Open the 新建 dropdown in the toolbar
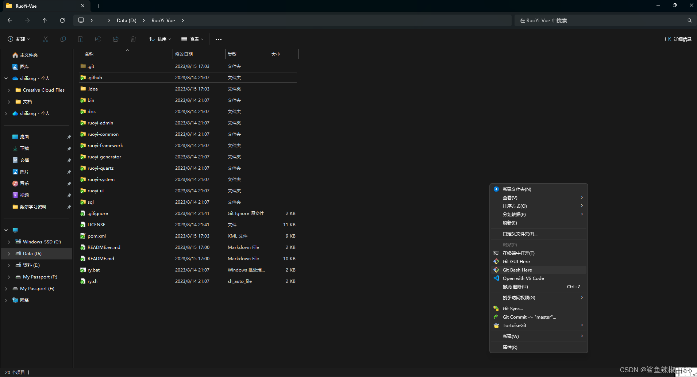The width and height of the screenshot is (697, 377). coord(19,39)
